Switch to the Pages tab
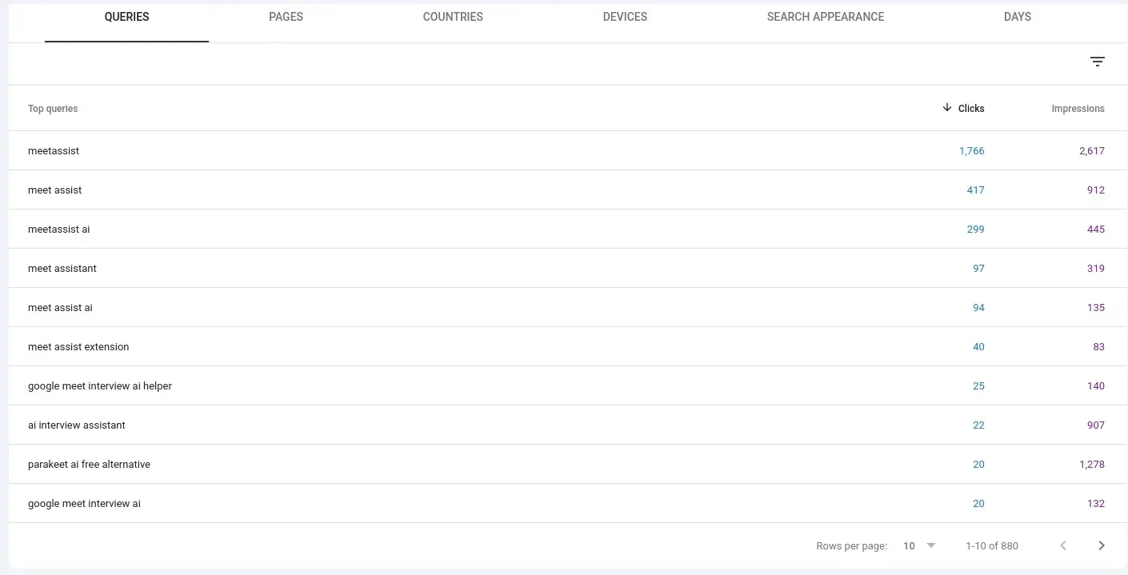This screenshot has width=1128, height=575. tap(286, 17)
